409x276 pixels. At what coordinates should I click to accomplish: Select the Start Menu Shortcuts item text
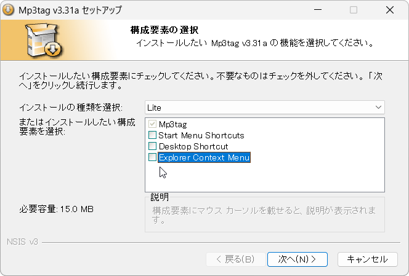[201, 135]
